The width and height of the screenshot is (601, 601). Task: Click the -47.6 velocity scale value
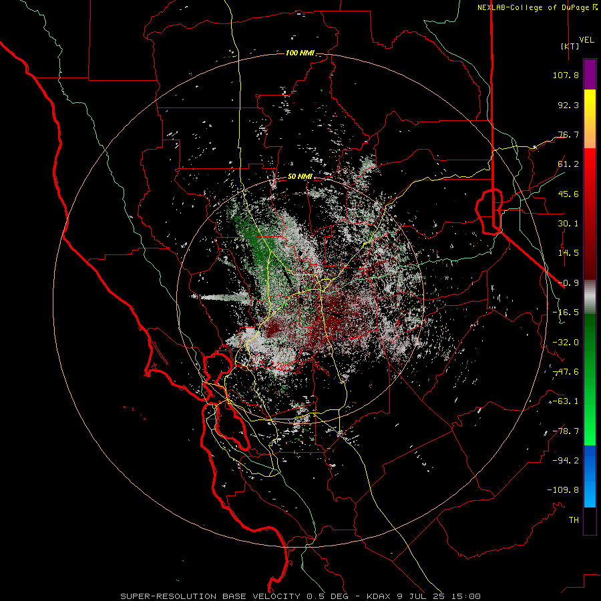point(566,372)
